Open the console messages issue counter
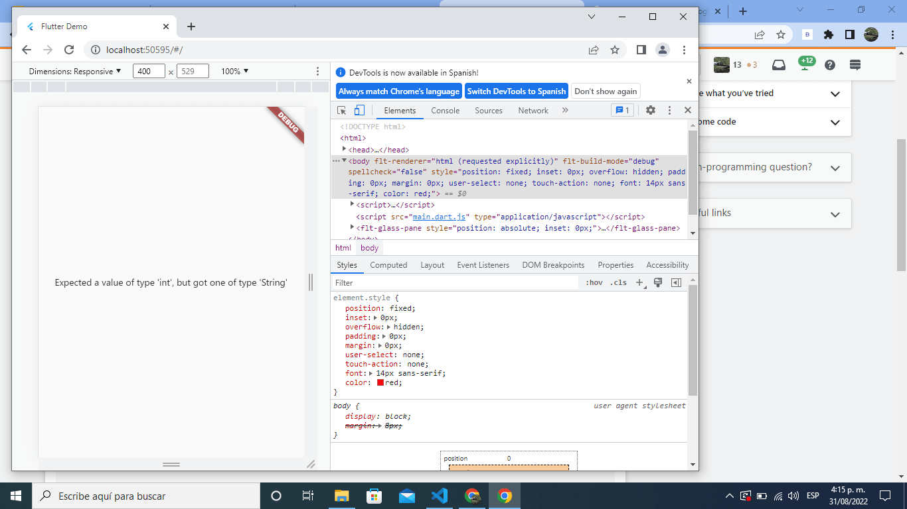This screenshot has height=509, width=907. click(x=622, y=111)
